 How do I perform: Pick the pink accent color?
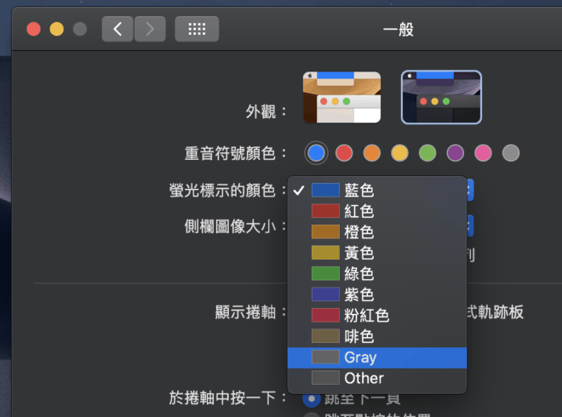pyautogui.click(x=483, y=153)
